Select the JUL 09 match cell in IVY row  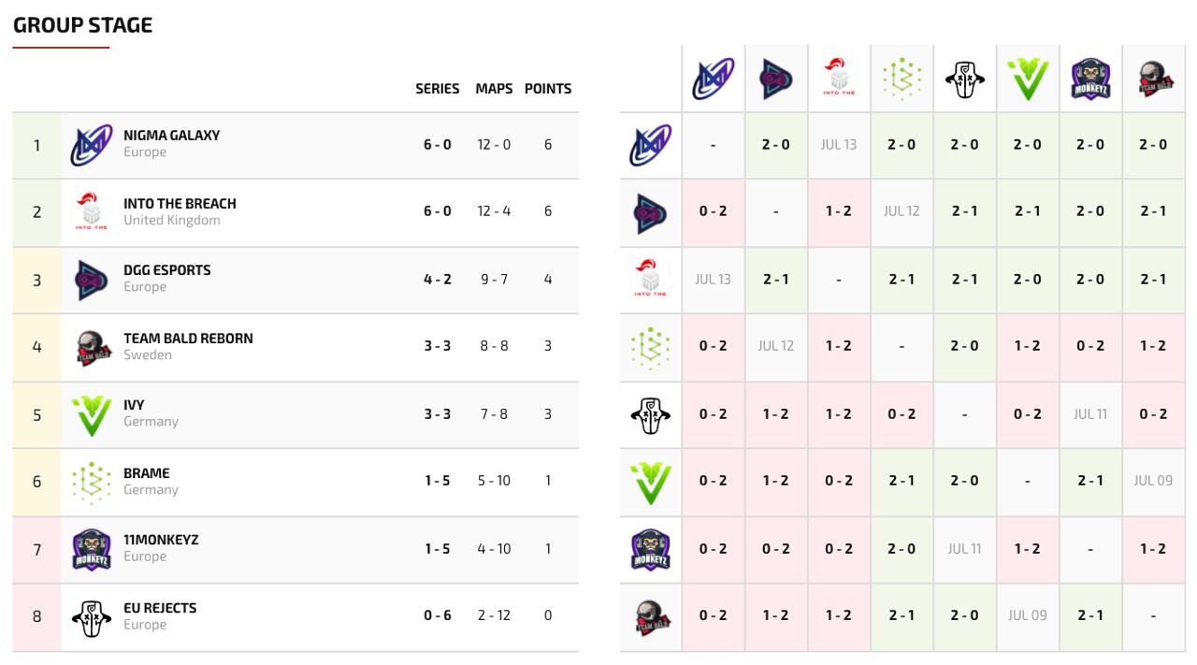(1153, 481)
